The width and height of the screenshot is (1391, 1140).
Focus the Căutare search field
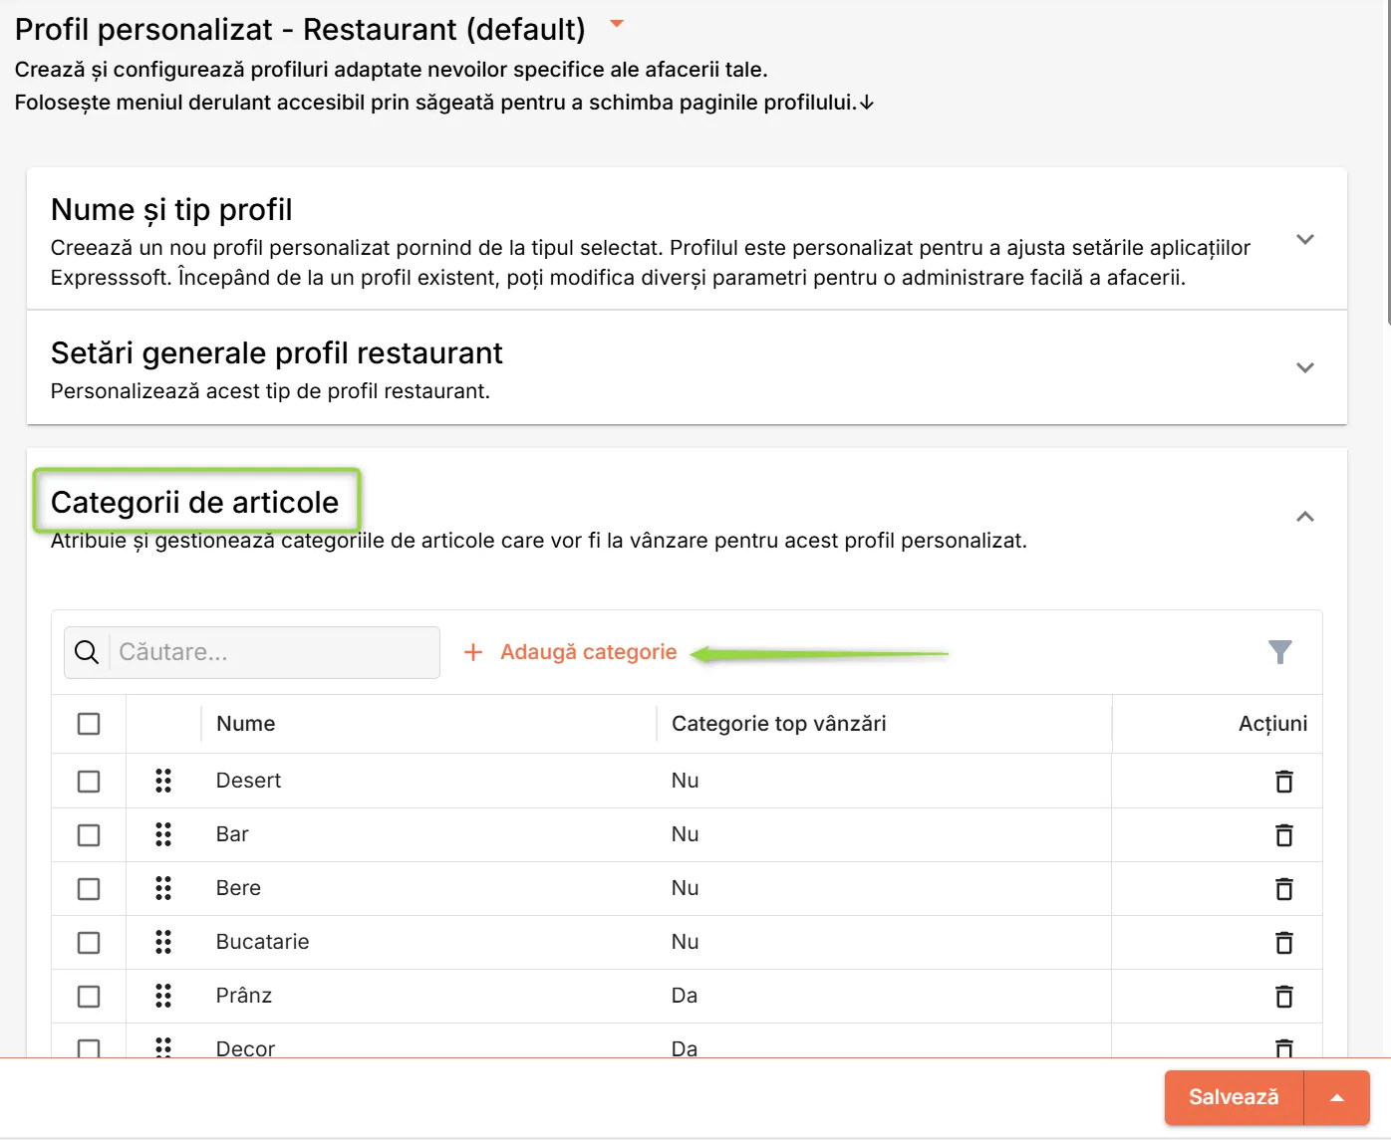point(252,652)
